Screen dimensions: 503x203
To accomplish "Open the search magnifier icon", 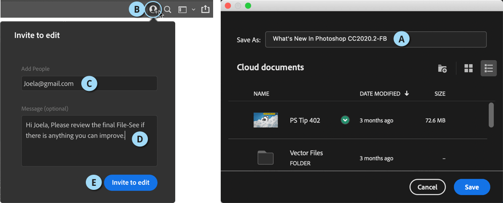I will coord(168,9).
